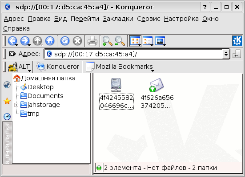Clear the address bar with the black X icon

tap(12, 54)
